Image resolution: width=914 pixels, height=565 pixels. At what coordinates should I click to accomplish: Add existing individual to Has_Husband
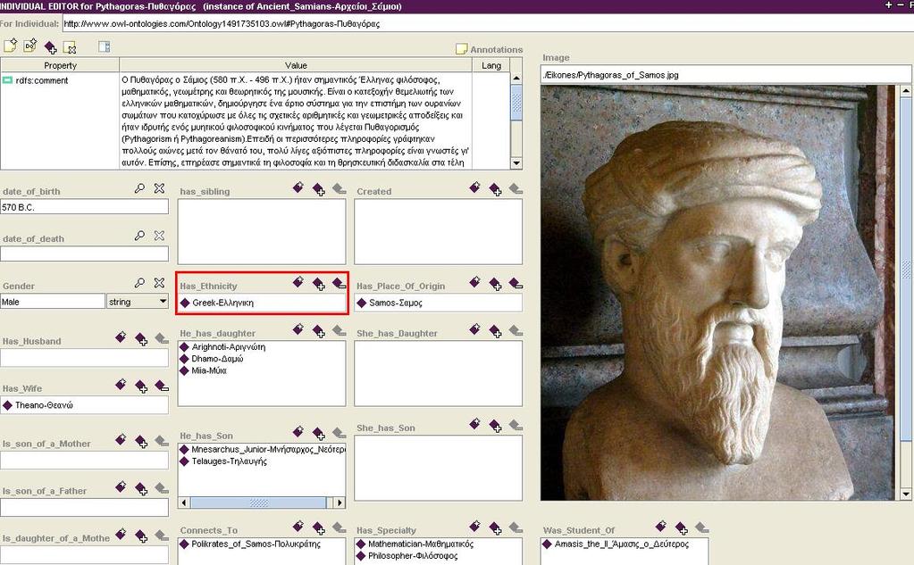pyautogui.click(x=141, y=339)
